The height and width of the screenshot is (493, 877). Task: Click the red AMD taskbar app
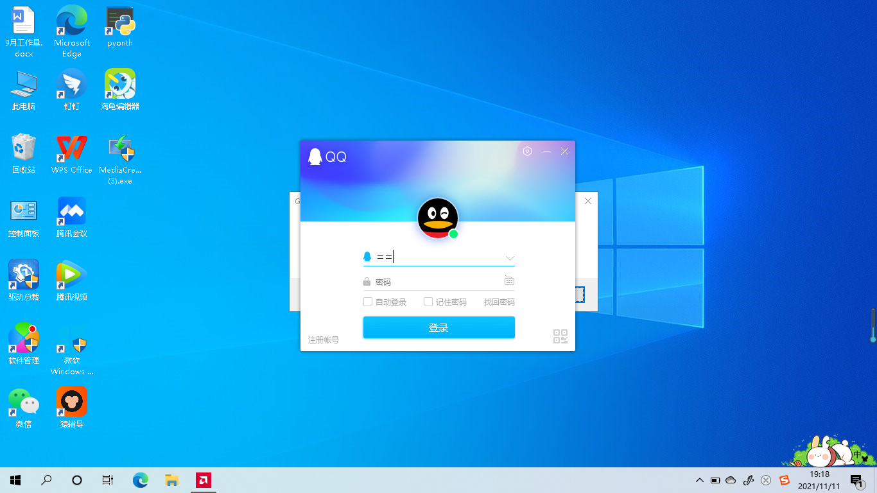click(x=204, y=480)
